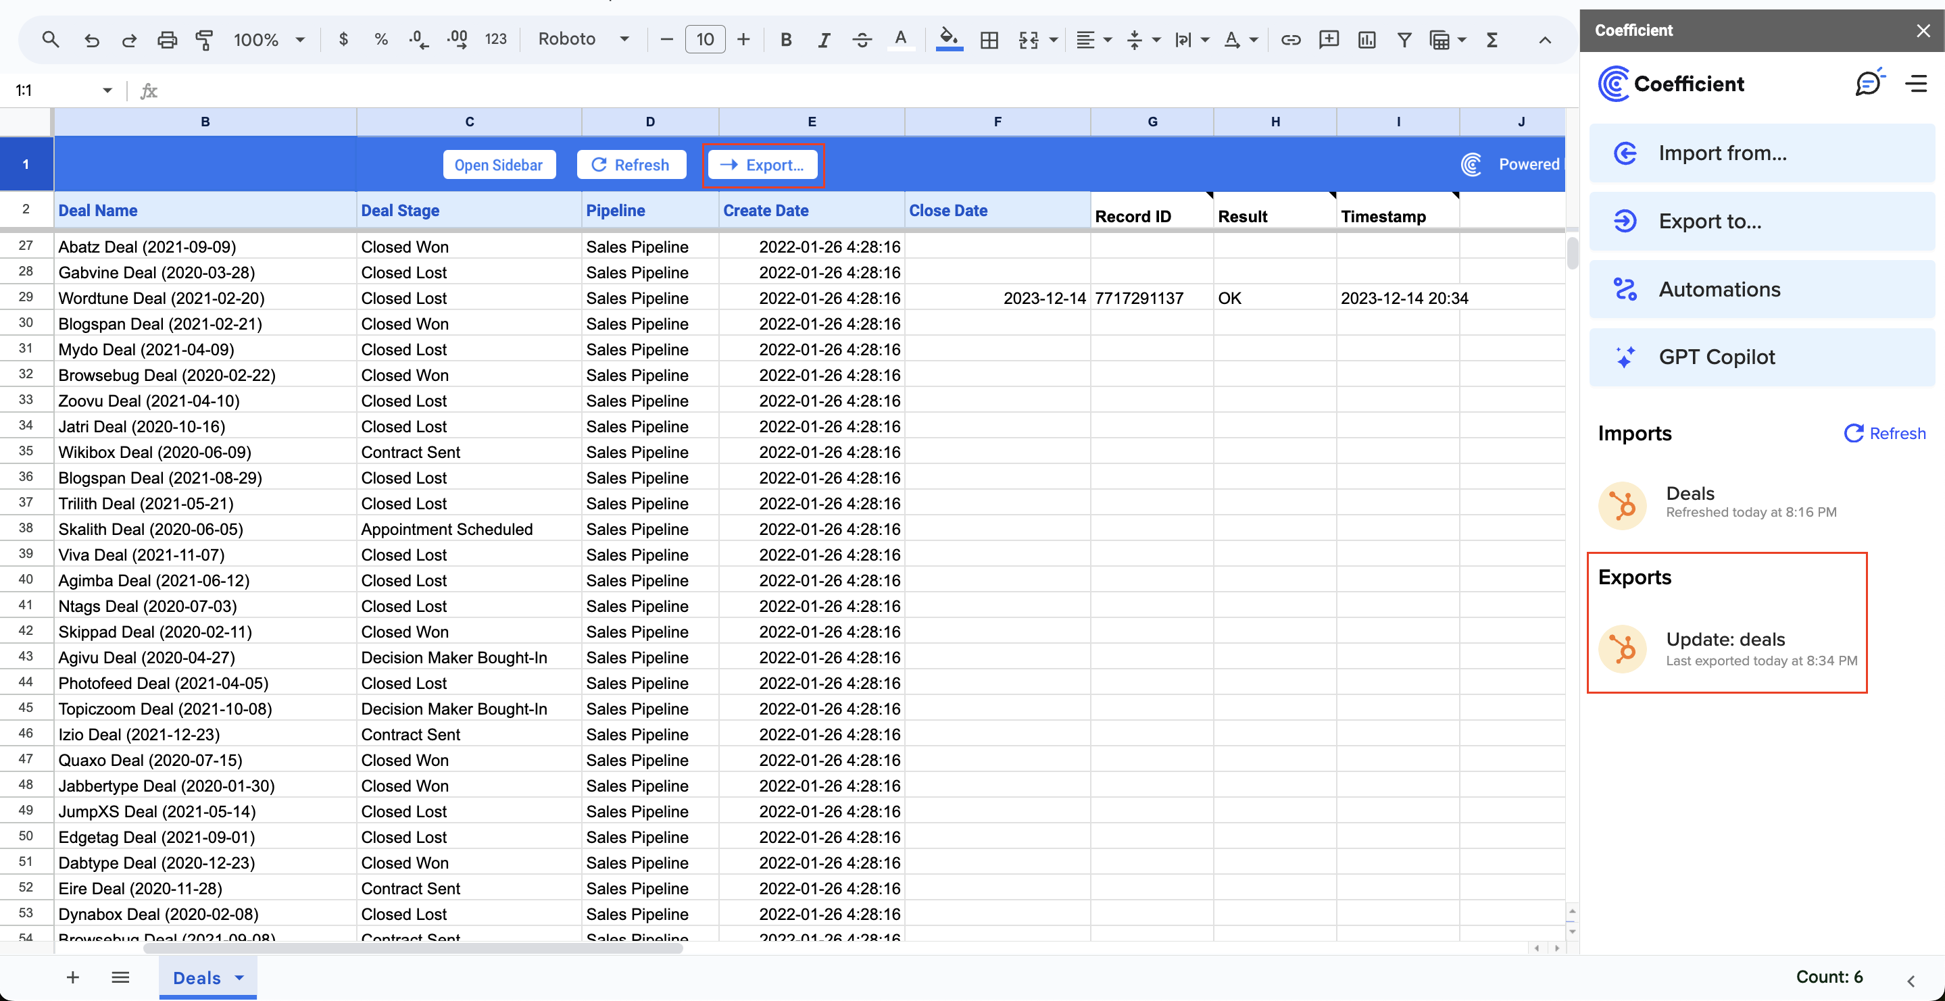The image size is (1945, 1001).
Task: Click the insert link icon
Action: pos(1290,39)
